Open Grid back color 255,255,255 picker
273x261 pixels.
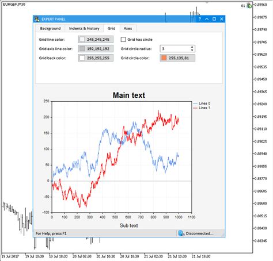[96, 58]
